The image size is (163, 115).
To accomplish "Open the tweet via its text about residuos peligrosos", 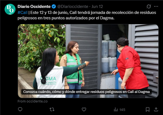I will point(87,15).
